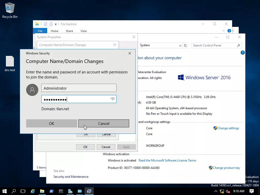Click the muted volume tray icon
Image resolution: width=260 pixels, height=195 pixels.
coord(228,191)
